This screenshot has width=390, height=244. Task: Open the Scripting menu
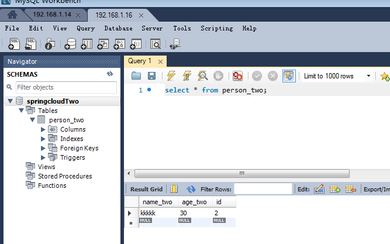coord(217,29)
